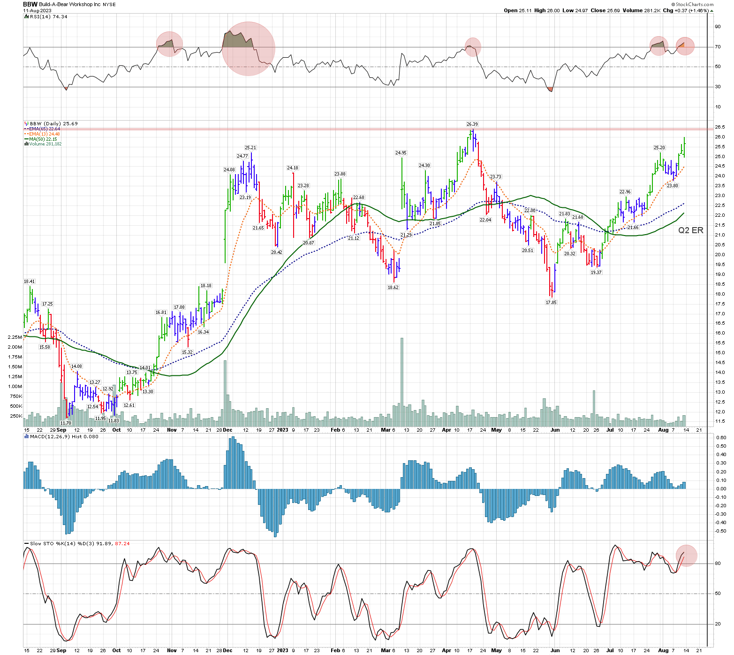
Task: Click the 90 level on RSI axis
Action: [718, 27]
